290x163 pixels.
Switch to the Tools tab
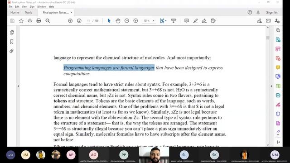(x=29, y=12)
